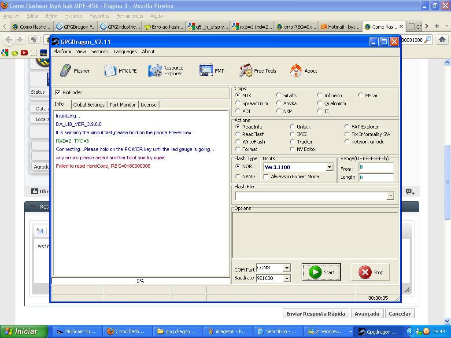
Task: Click the Firefox vertical scrollbar thumb
Action: [447, 182]
